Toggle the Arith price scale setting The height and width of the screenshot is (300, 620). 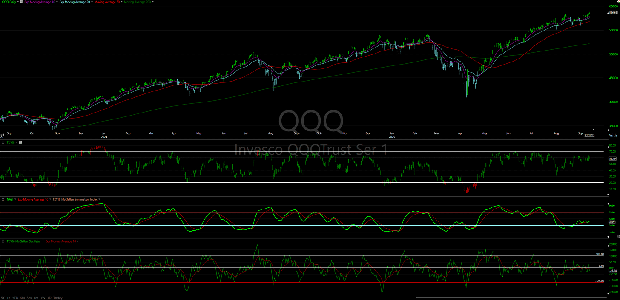tap(612, 135)
